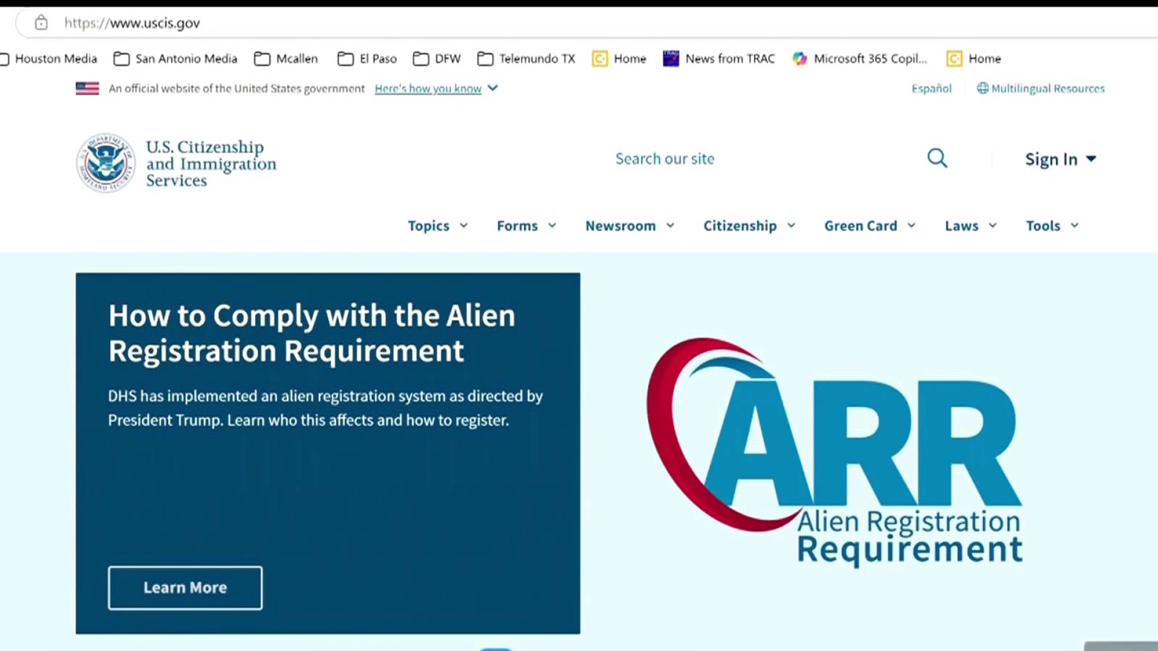Click the USCIS Homeland Security seal logo

pyautogui.click(x=106, y=163)
